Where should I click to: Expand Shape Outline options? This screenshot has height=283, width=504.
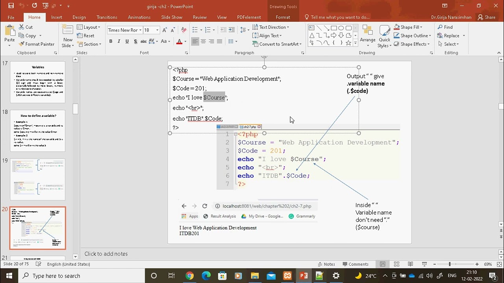click(412, 35)
